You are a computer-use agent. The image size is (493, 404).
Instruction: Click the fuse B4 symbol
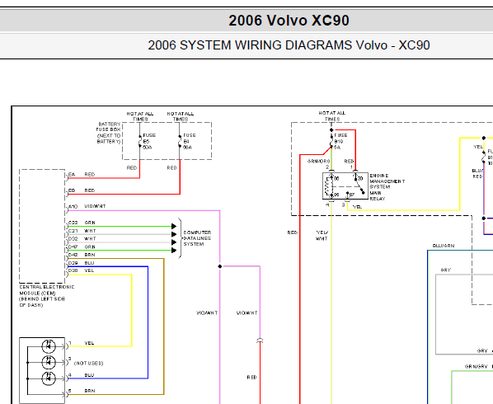tap(180, 141)
